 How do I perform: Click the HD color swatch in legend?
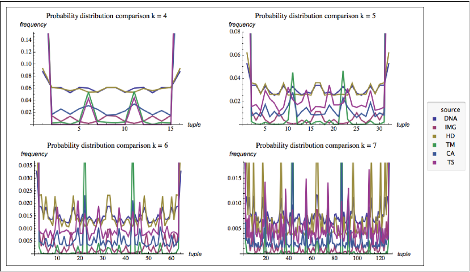435,136
